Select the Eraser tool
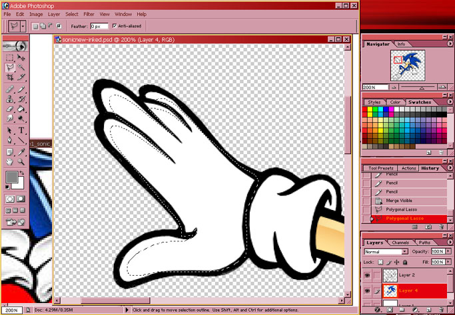Screen dimensions: 455x315 tap(10, 109)
